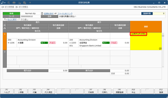The height and width of the screenshot is (98, 168).
Task: Click the scroll down arrow of the grid scrollbar
Action: (163, 67)
